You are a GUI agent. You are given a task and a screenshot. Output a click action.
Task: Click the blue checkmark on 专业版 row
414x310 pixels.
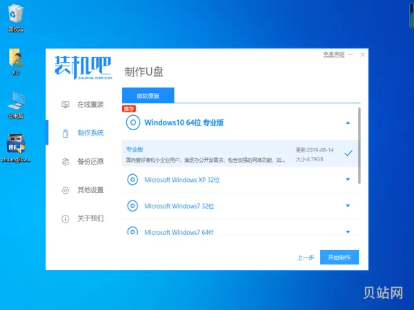pos(348,153)
